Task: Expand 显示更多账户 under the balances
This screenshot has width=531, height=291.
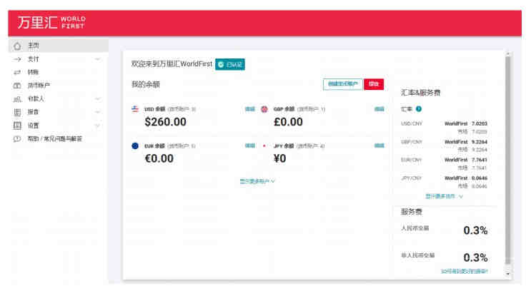Action: [x=257, y=181]
